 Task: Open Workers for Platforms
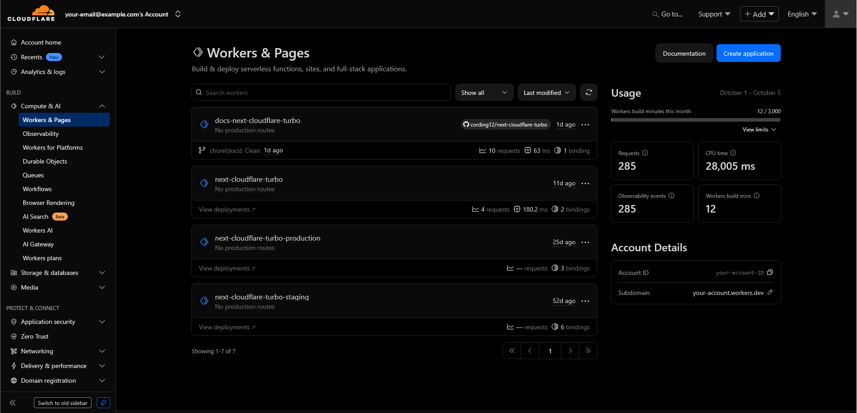click(53, 147)
